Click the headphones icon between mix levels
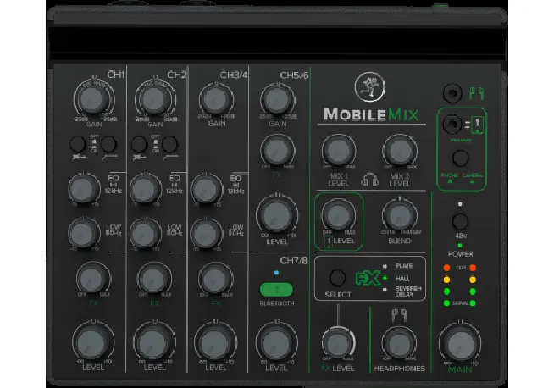The width and height of the screenshot is (554, 388). (x=369, y=180)
